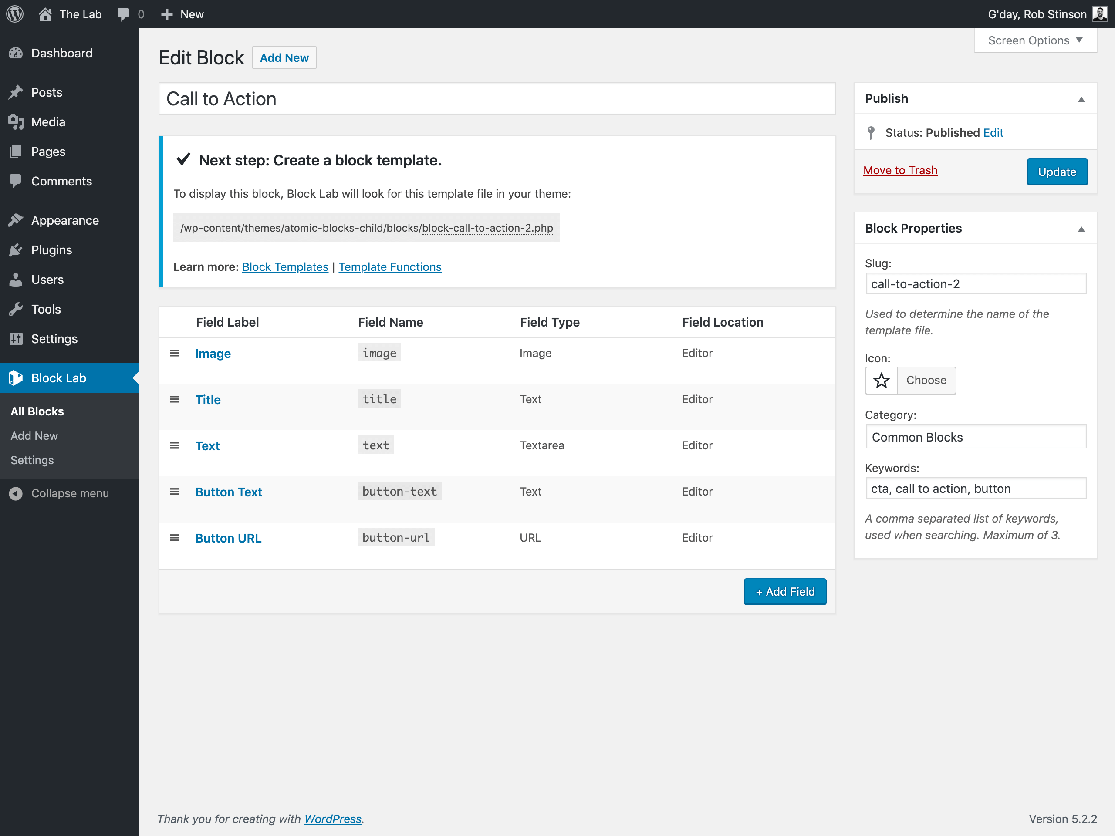Screen dimensions: 1115x836
Task: Click the Update button
Action: click(x=1057, y=172)
